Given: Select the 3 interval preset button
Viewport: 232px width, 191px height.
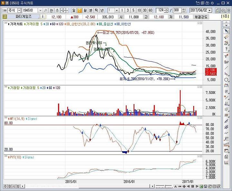Looking at the screenshot, I should (128, 10).
